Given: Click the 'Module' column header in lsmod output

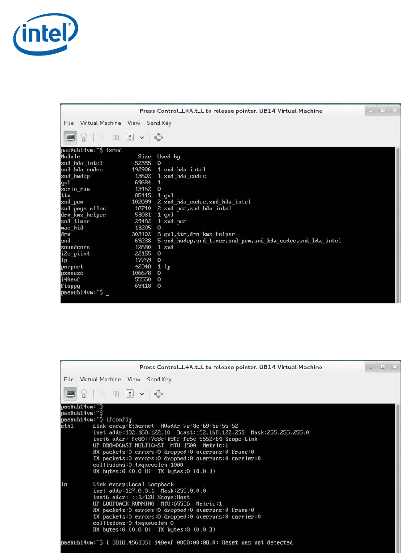Looking at the screenshot, I should [70, 157].
